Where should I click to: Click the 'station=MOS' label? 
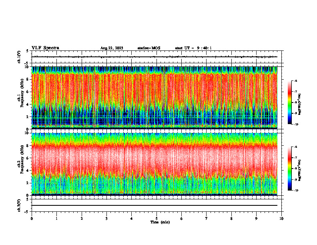pyautogui.click(x=149, y=48)
